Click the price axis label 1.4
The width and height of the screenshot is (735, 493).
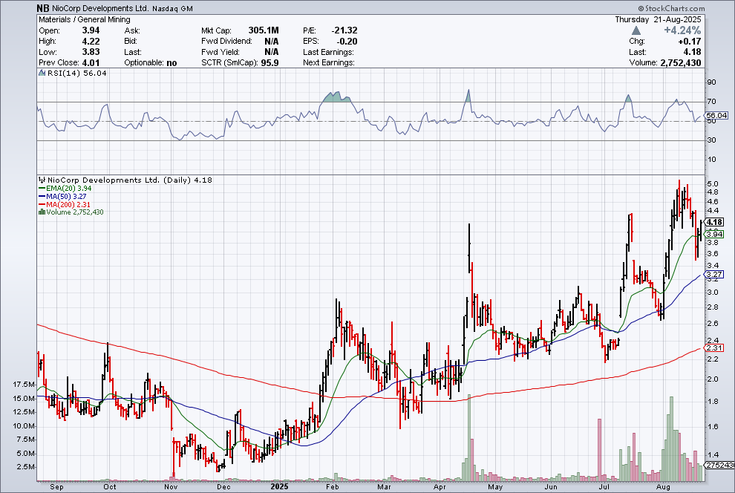(713, 454)
